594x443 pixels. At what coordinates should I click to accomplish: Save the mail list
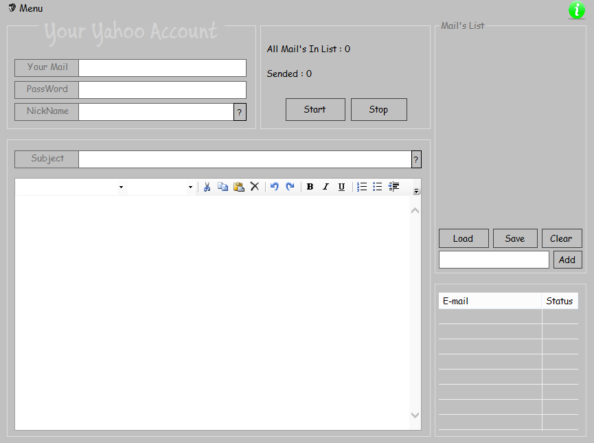515,238
